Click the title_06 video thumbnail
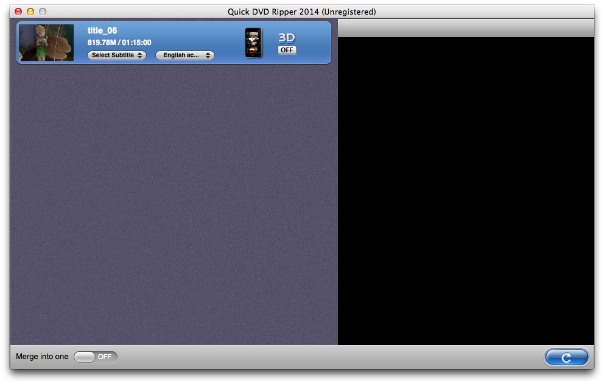This screenshot has width=604, height=384. coord(46,43)
